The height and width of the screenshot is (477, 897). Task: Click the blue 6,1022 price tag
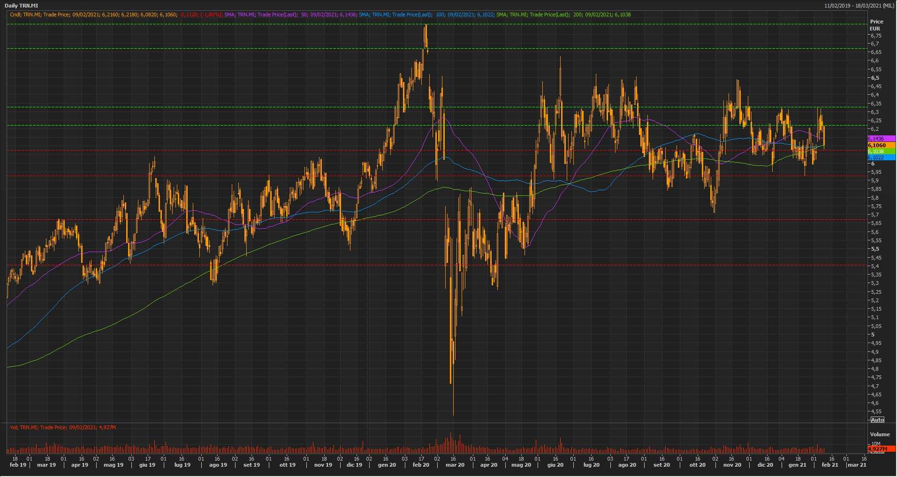pyautogui.click(x=881, y=157)
